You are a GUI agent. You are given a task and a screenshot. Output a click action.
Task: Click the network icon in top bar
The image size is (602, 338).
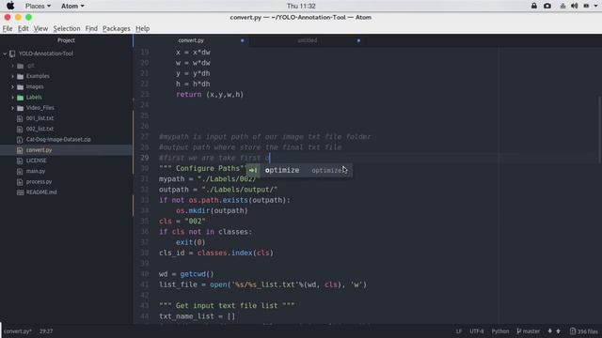pos(562,6)
